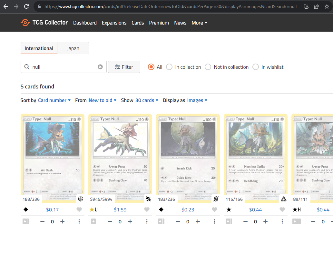Add first Type: Null card to wishlist heart

79,209
